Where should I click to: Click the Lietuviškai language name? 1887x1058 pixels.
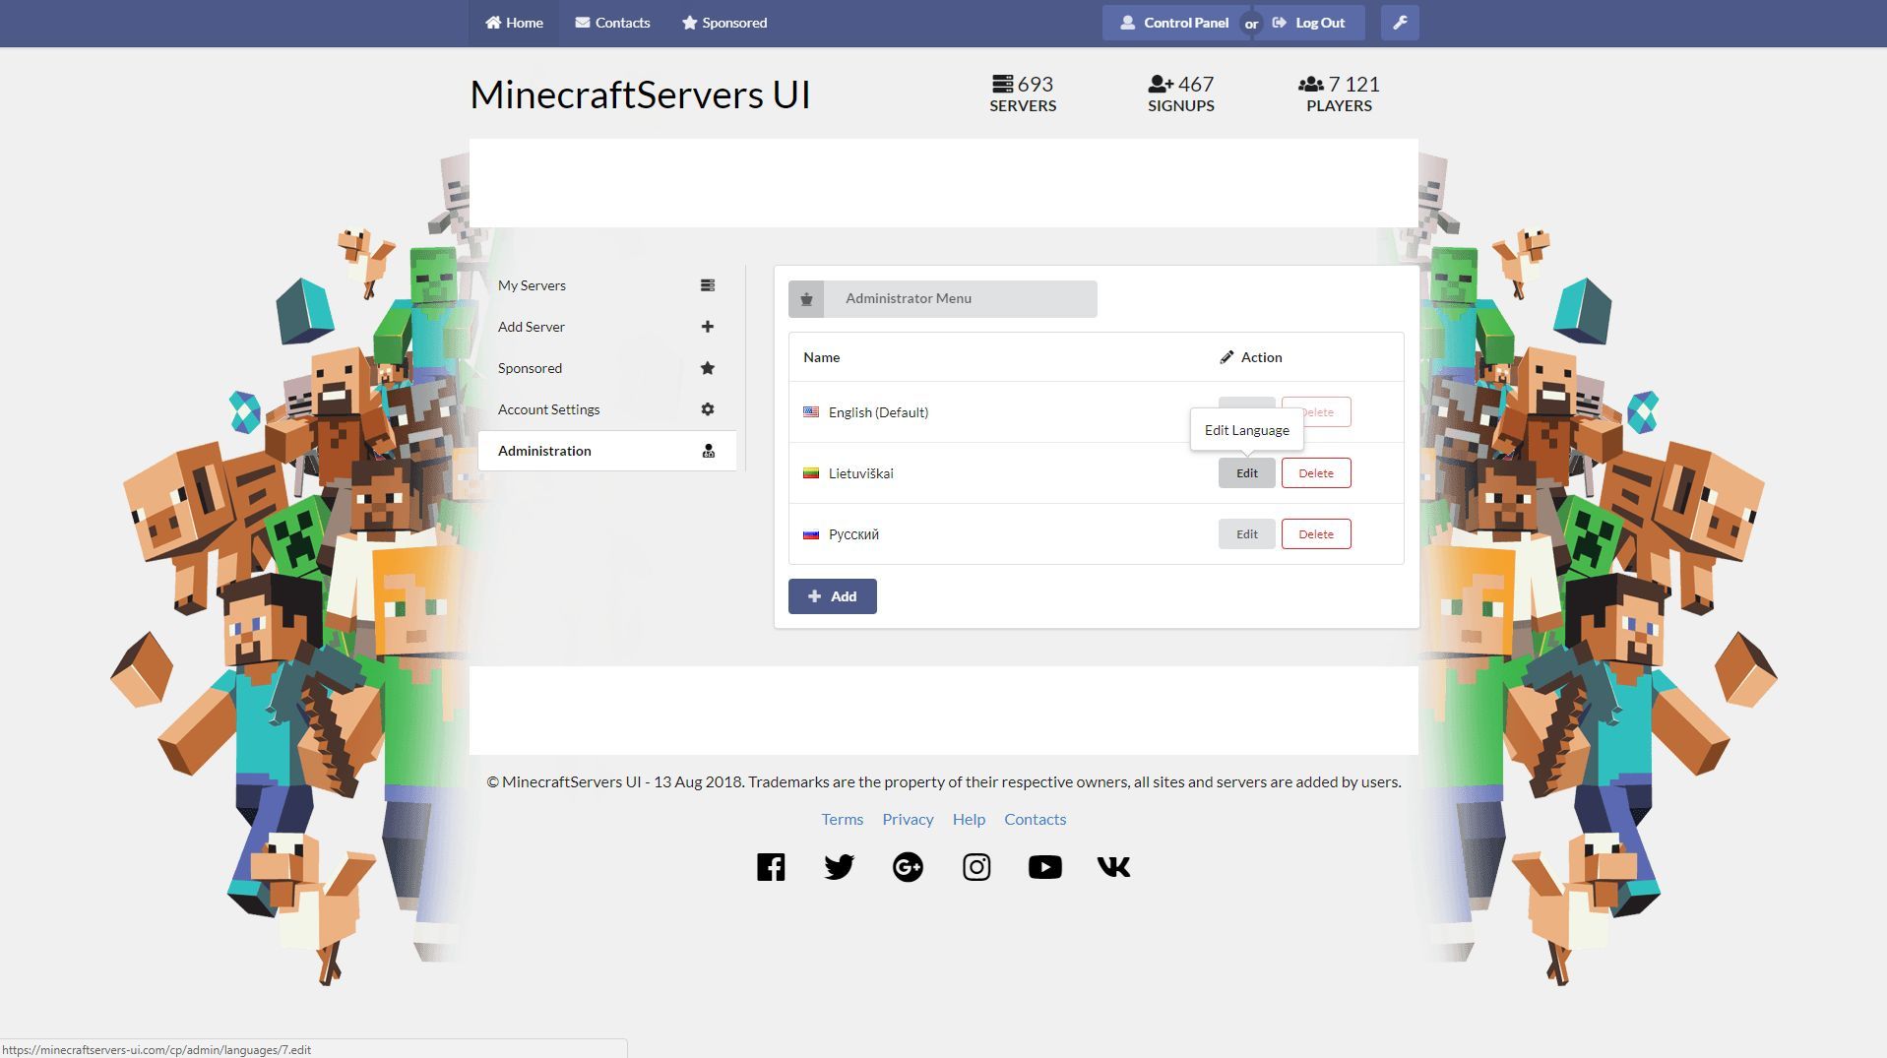click(x=861, y=473)
